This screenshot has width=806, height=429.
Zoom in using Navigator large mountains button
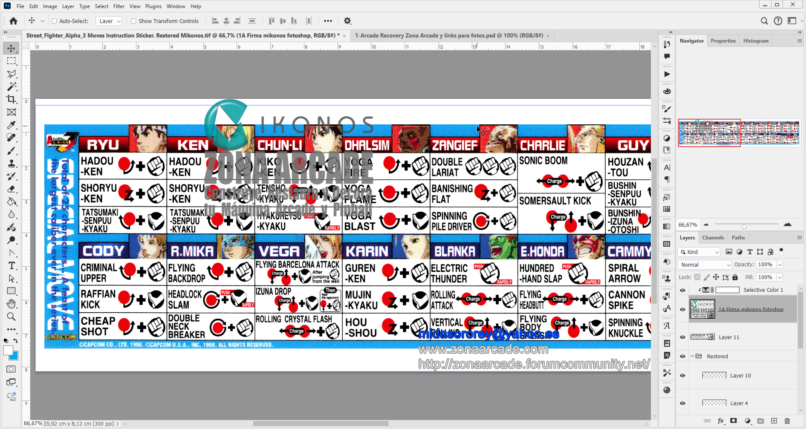pos(788,224)
